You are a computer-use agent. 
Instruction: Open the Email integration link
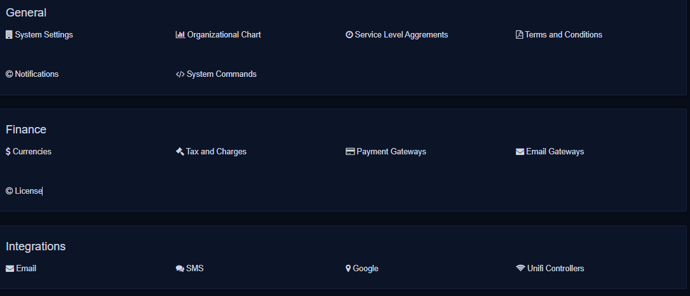click(26, 269)
